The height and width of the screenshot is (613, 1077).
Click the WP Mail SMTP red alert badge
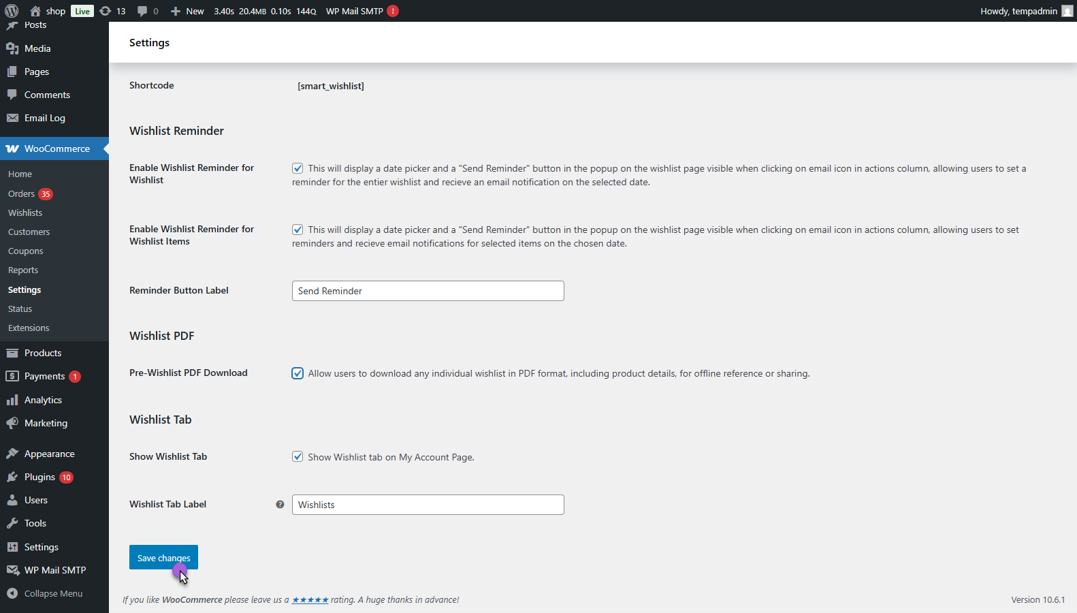[x=393, y=11]
